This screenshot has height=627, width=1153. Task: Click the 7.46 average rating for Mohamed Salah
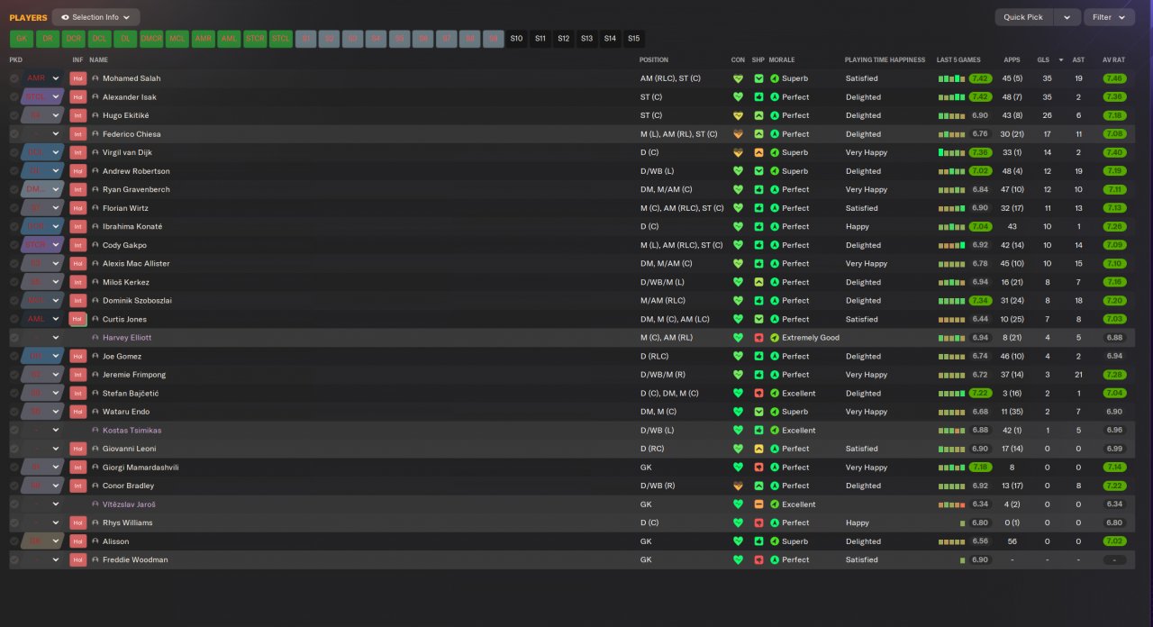pos(1114,78)
